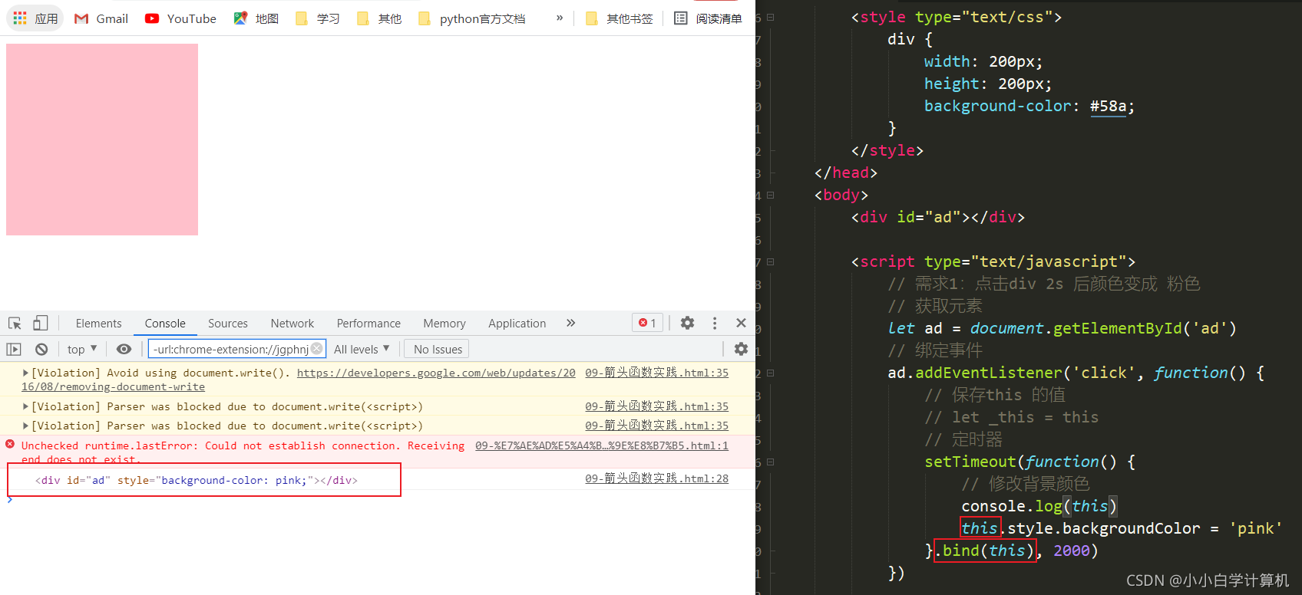
Task: Click console.log(this) line in editor
Action: 1039,506
